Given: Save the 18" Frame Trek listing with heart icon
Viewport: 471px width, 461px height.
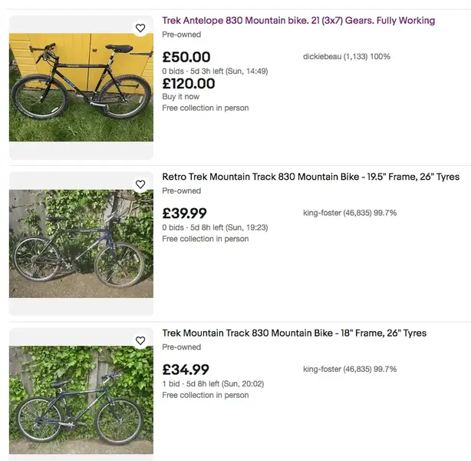Looking at the screenshot, I should [x=140, y=340].
